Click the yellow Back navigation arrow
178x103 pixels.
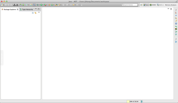click(73, 5)
